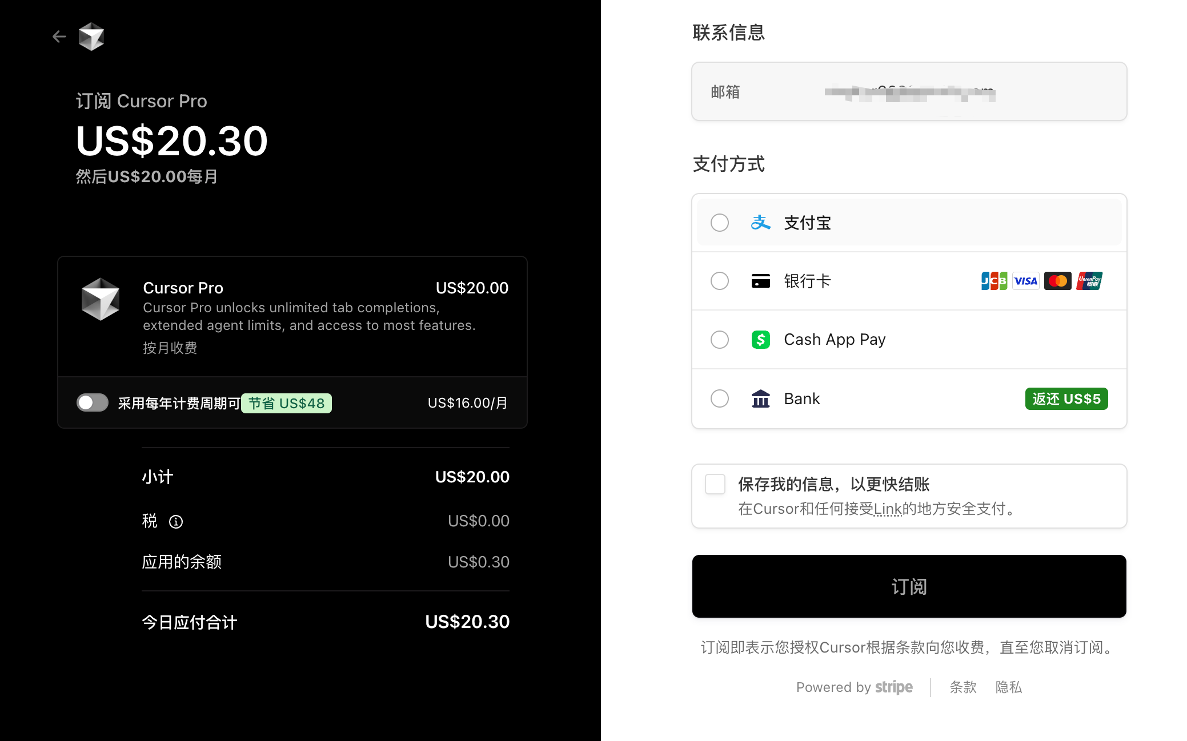Click the bank card icon next to 银行卡
This screenshot has width=1187, height=741.
pyautogui.click(x=760, y=281)
